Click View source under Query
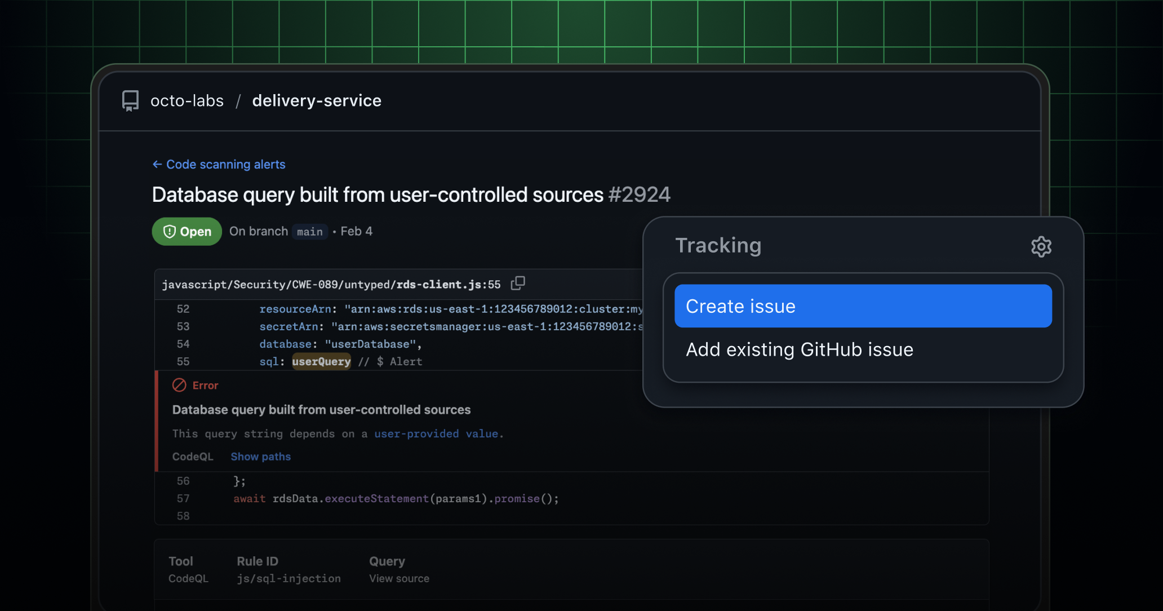Screen dimensions: 1163x611 point(399,578)
